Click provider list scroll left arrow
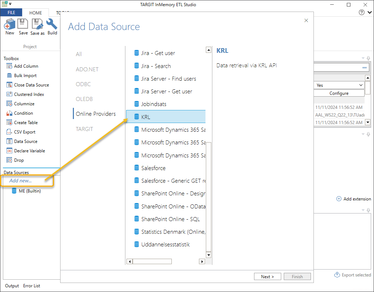Screen dimensions: 374x292 [x=129, y=262]
